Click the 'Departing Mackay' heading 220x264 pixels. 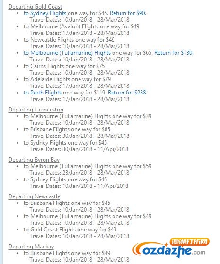point(31,247)
